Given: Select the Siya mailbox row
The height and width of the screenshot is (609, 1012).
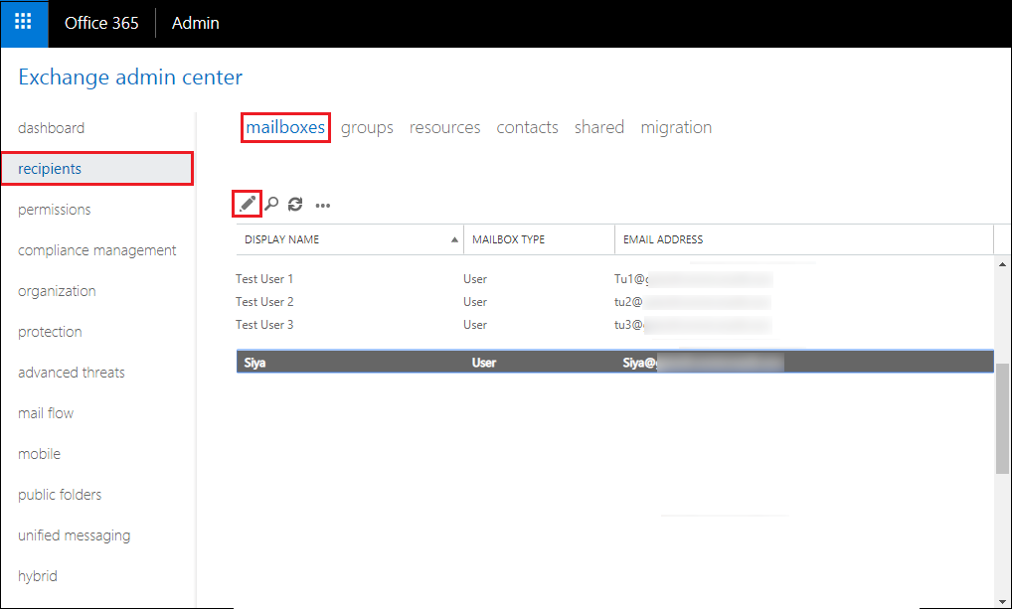Looking at the screenshot, I should (615, 362).
